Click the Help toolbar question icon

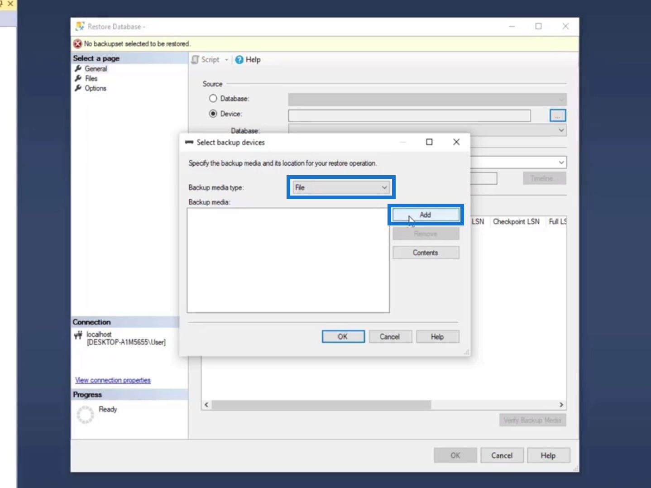coord(239,60)
